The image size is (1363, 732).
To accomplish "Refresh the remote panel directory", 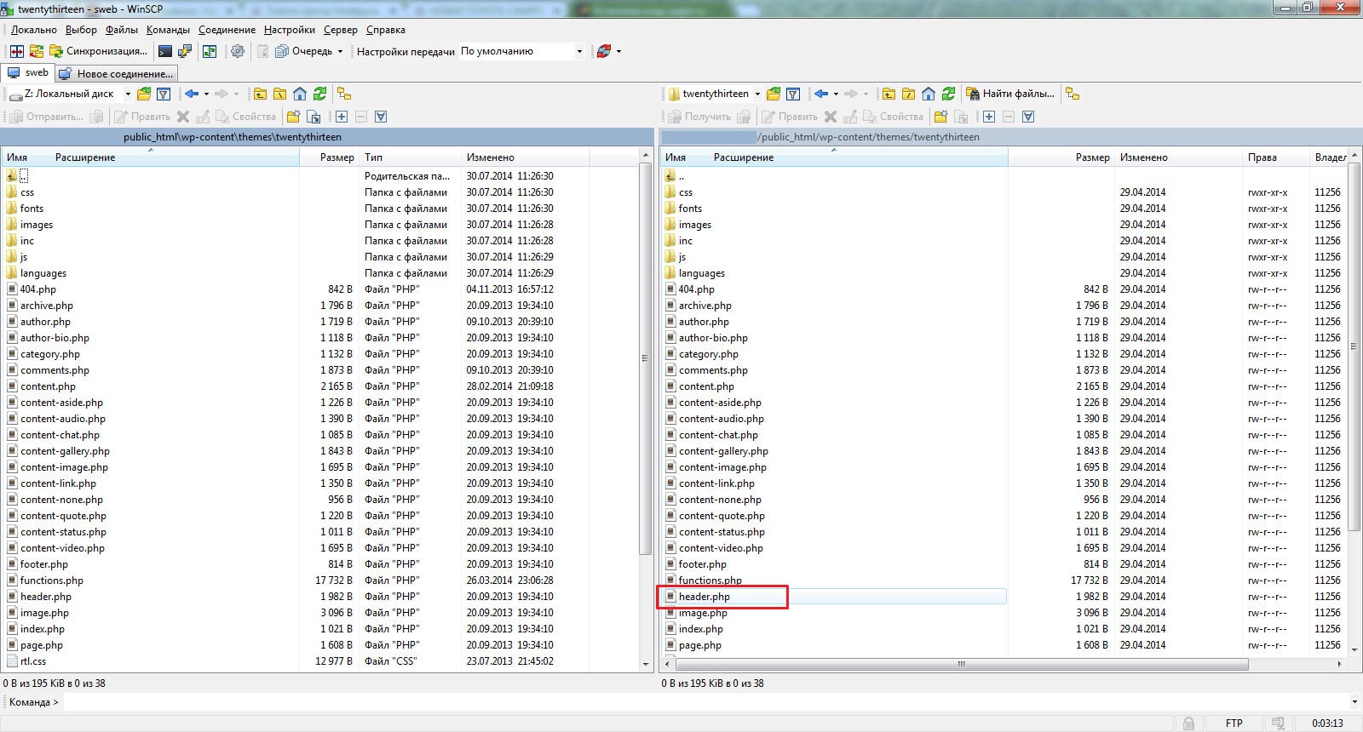I will click(x=948, y=94).
